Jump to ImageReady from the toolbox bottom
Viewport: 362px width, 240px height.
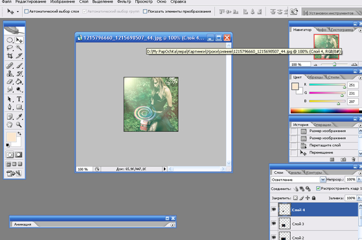[x=14, y=173]
